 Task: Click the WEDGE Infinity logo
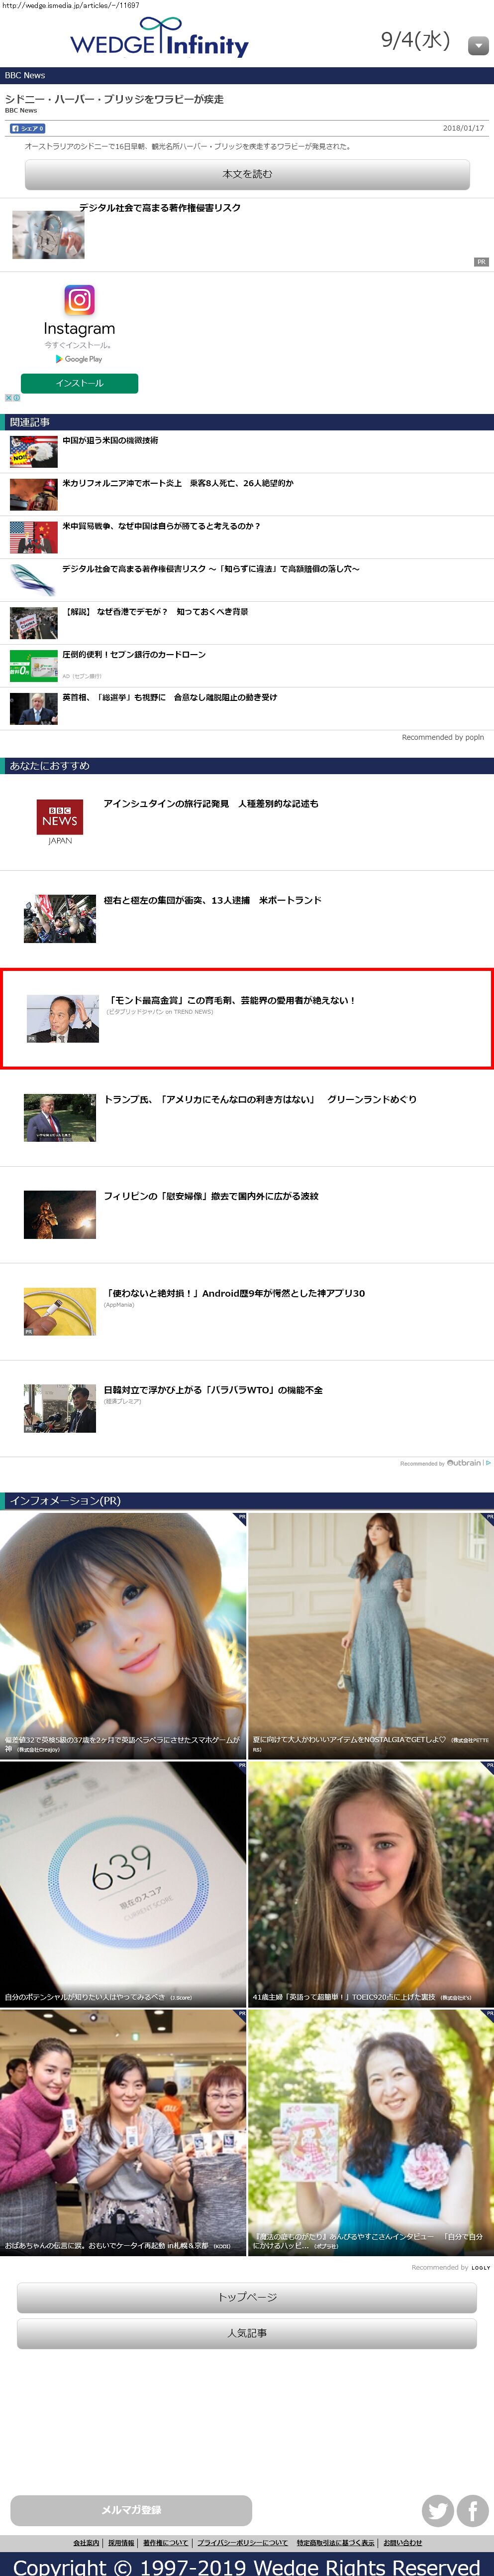pos(159,39)
